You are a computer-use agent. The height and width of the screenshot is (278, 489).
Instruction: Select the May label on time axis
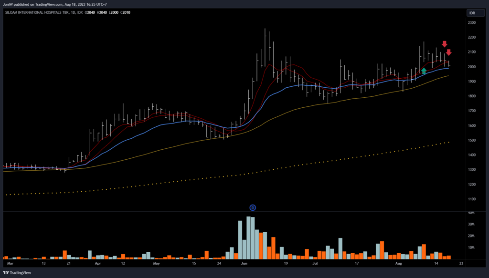pos(156,263)
